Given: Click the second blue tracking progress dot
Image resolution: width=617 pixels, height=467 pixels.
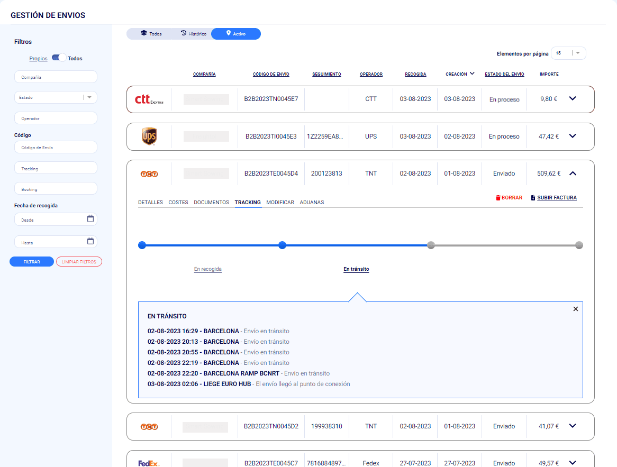Looking at the screenshot, I should coord(282,245).
